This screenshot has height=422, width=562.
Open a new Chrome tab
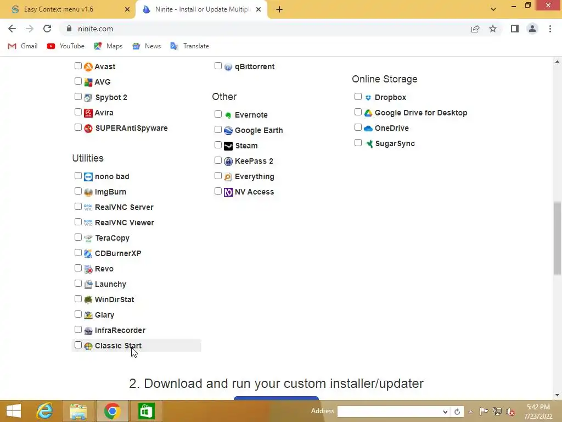(x=279, y=10)
